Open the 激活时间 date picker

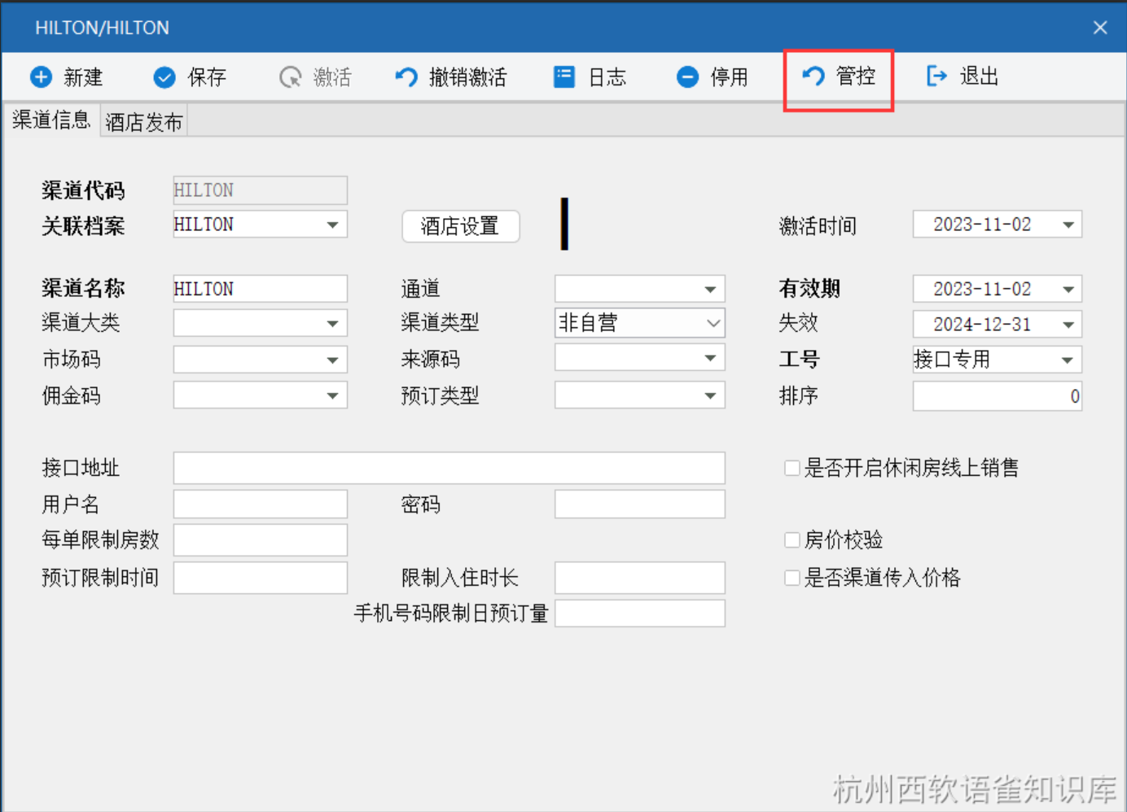pyautogui.click(x=1068, y=225)
